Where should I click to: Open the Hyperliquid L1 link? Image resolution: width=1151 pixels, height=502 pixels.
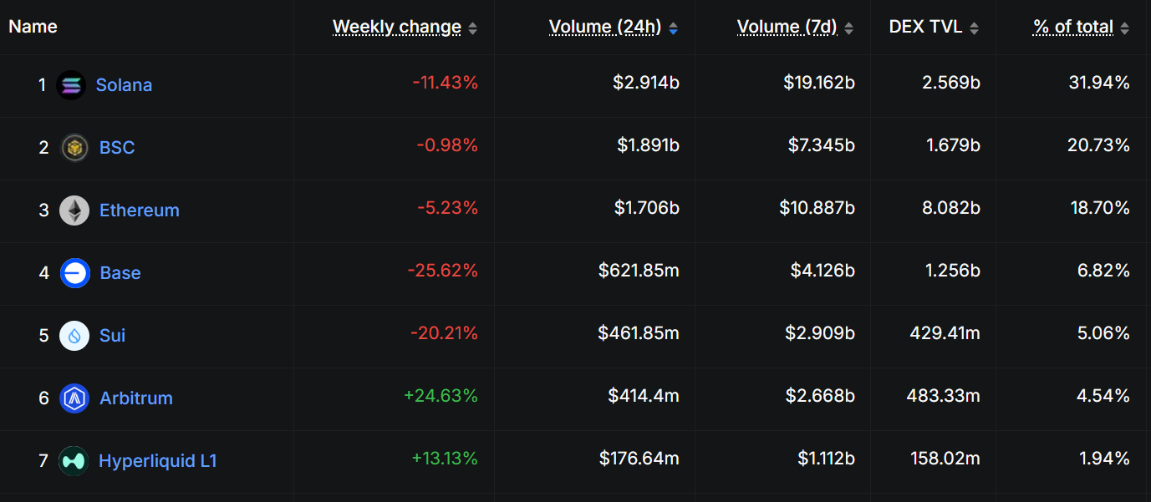click(158, 461)
